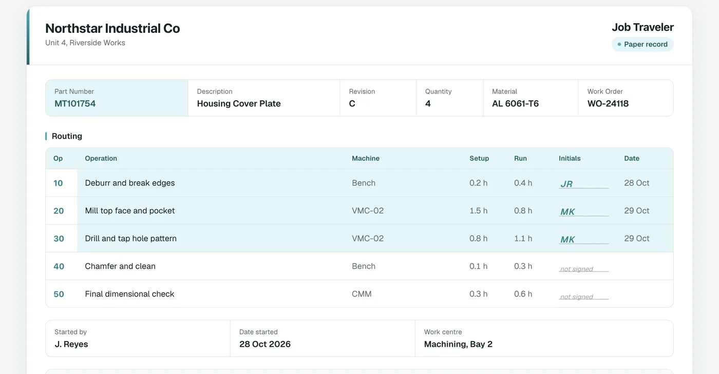Select Chamfer and clean operation
Screen dimensions: 719x374
coord(120,266)
